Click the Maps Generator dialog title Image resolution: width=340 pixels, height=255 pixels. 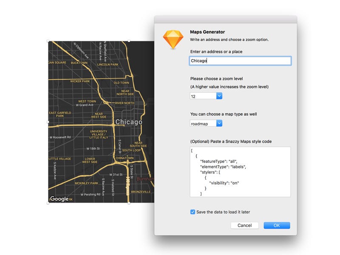[207, 32]
